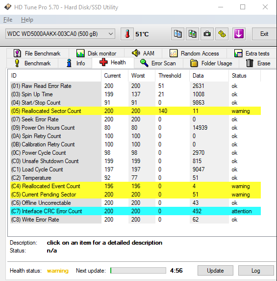Open the Help menu
277x281 pixels.
point(27,20)
